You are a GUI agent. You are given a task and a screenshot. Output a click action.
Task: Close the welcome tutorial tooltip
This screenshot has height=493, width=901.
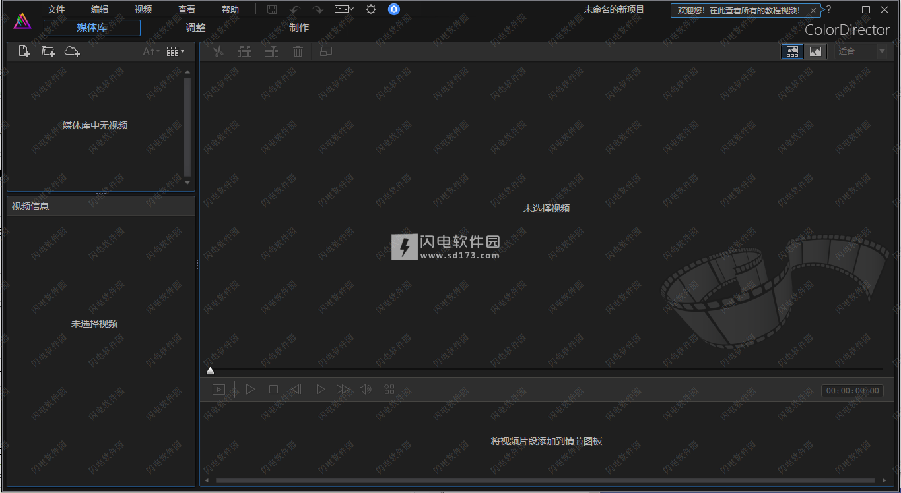[x=813, y=11]
